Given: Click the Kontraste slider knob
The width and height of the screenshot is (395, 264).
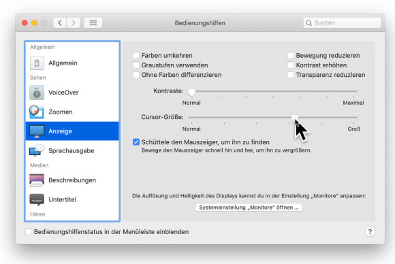Looking at the screenshot, I should point(192,92).
